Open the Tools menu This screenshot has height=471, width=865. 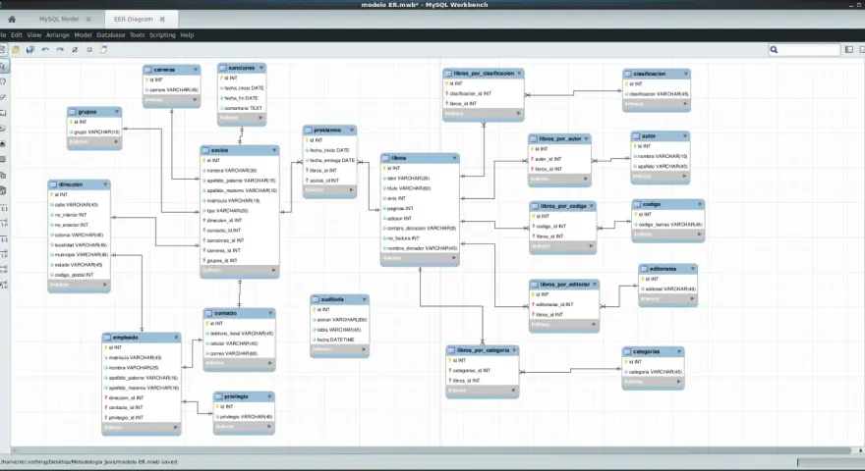click(x=138, y=35)
